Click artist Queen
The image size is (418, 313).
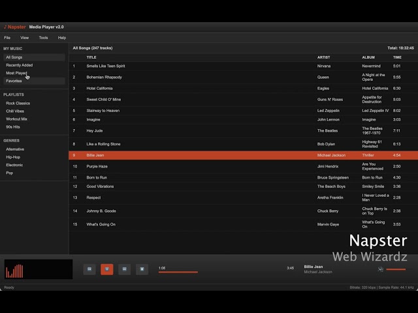(323, 77)
